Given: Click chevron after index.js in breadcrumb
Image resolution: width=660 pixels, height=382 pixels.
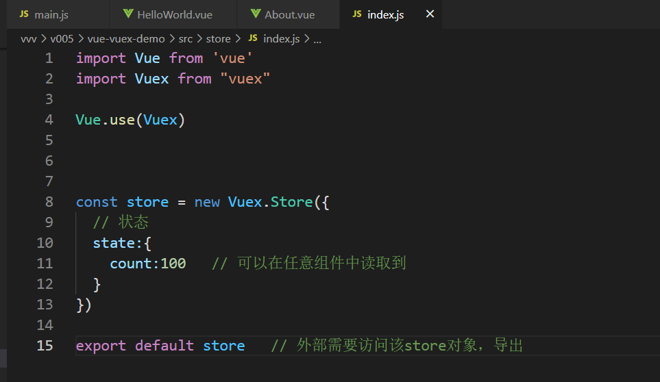Looking at the screenshot, I should tap(307, 38).
